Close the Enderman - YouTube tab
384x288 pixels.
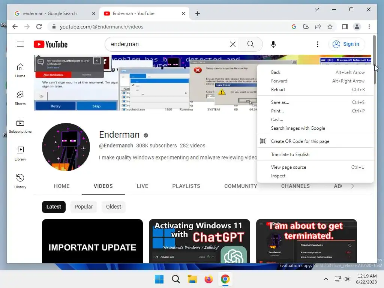(x=183, y=13)
